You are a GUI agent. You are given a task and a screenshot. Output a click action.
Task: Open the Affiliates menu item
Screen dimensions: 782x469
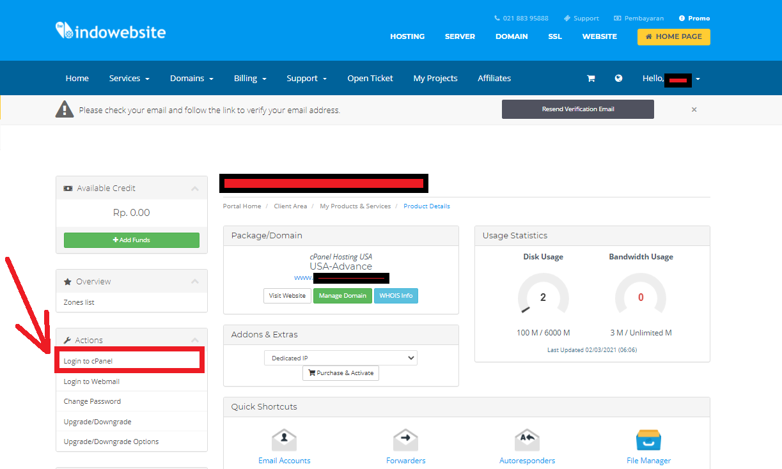tap(494, 78)
